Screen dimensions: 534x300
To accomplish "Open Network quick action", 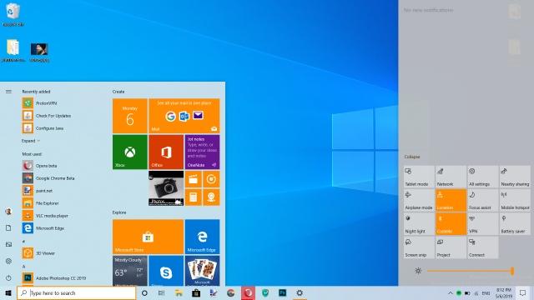I will click(x=451, y=177).
